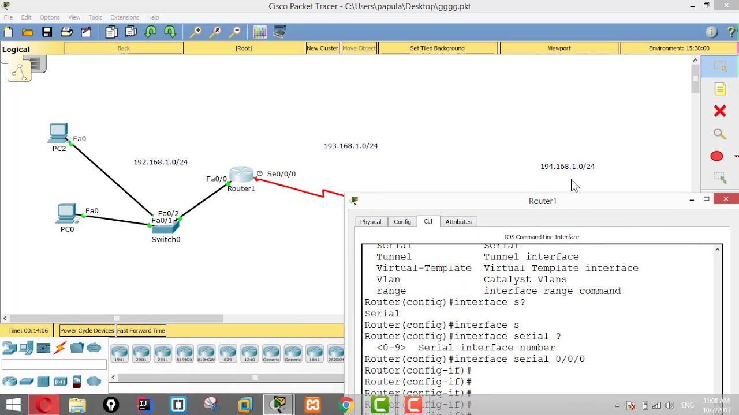Open the File menu

[8, 17]
